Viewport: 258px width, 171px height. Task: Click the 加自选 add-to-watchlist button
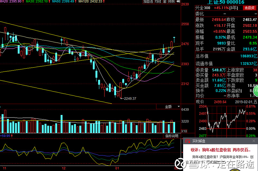148,2
